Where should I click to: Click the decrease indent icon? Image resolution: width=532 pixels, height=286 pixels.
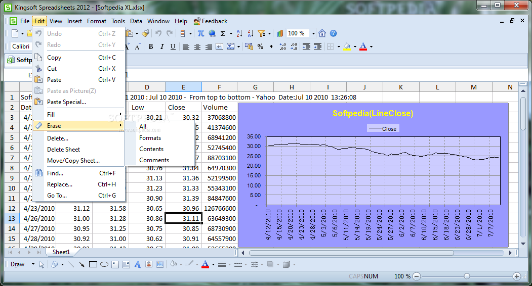point(306,46)
